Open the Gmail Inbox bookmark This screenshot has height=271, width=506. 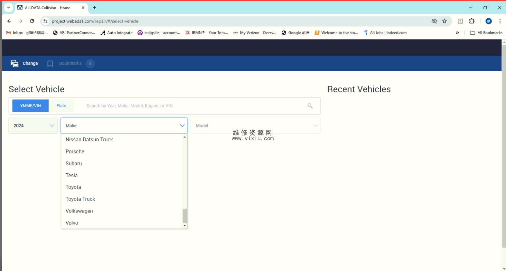(27, 33)
